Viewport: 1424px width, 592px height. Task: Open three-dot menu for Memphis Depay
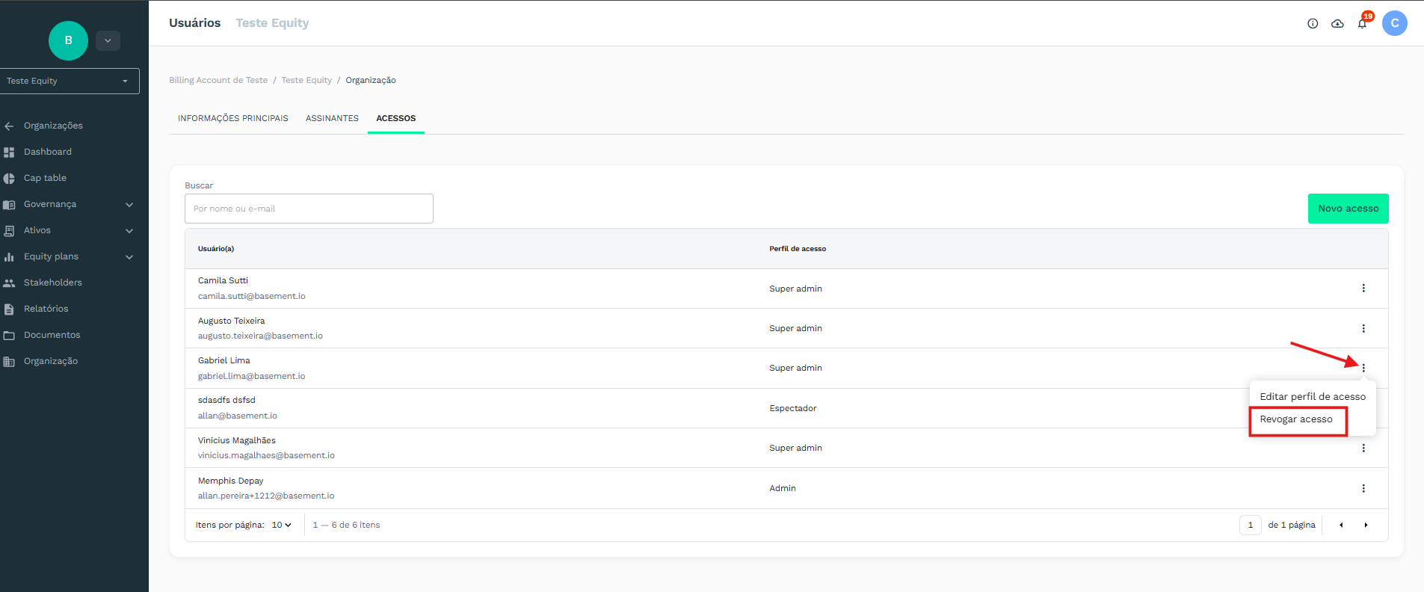pos(1363,488)
